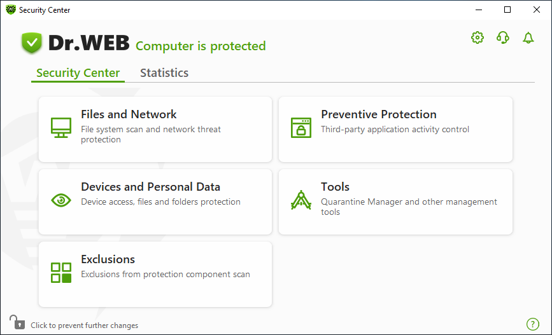This screenshot has height=335, width=552.
Task: Click the green shield status icon
Action: coord(32,43)
